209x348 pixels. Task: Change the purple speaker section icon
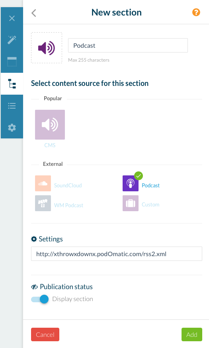(x=47, y=48)
